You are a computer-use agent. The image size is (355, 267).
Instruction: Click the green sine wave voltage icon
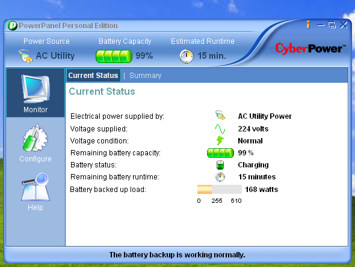pyautogui.click(x=220, y=129)
